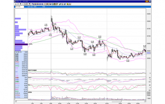Click the horizontal scrollbar left arrow

(x=16, y=101)
